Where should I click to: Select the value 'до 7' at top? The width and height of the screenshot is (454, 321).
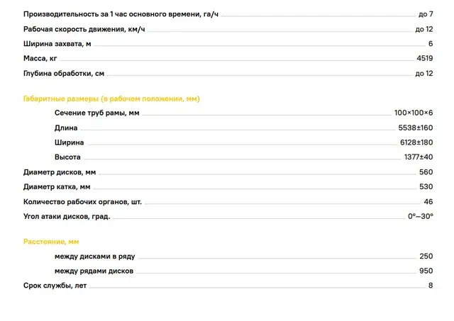(x=426, y=14)
